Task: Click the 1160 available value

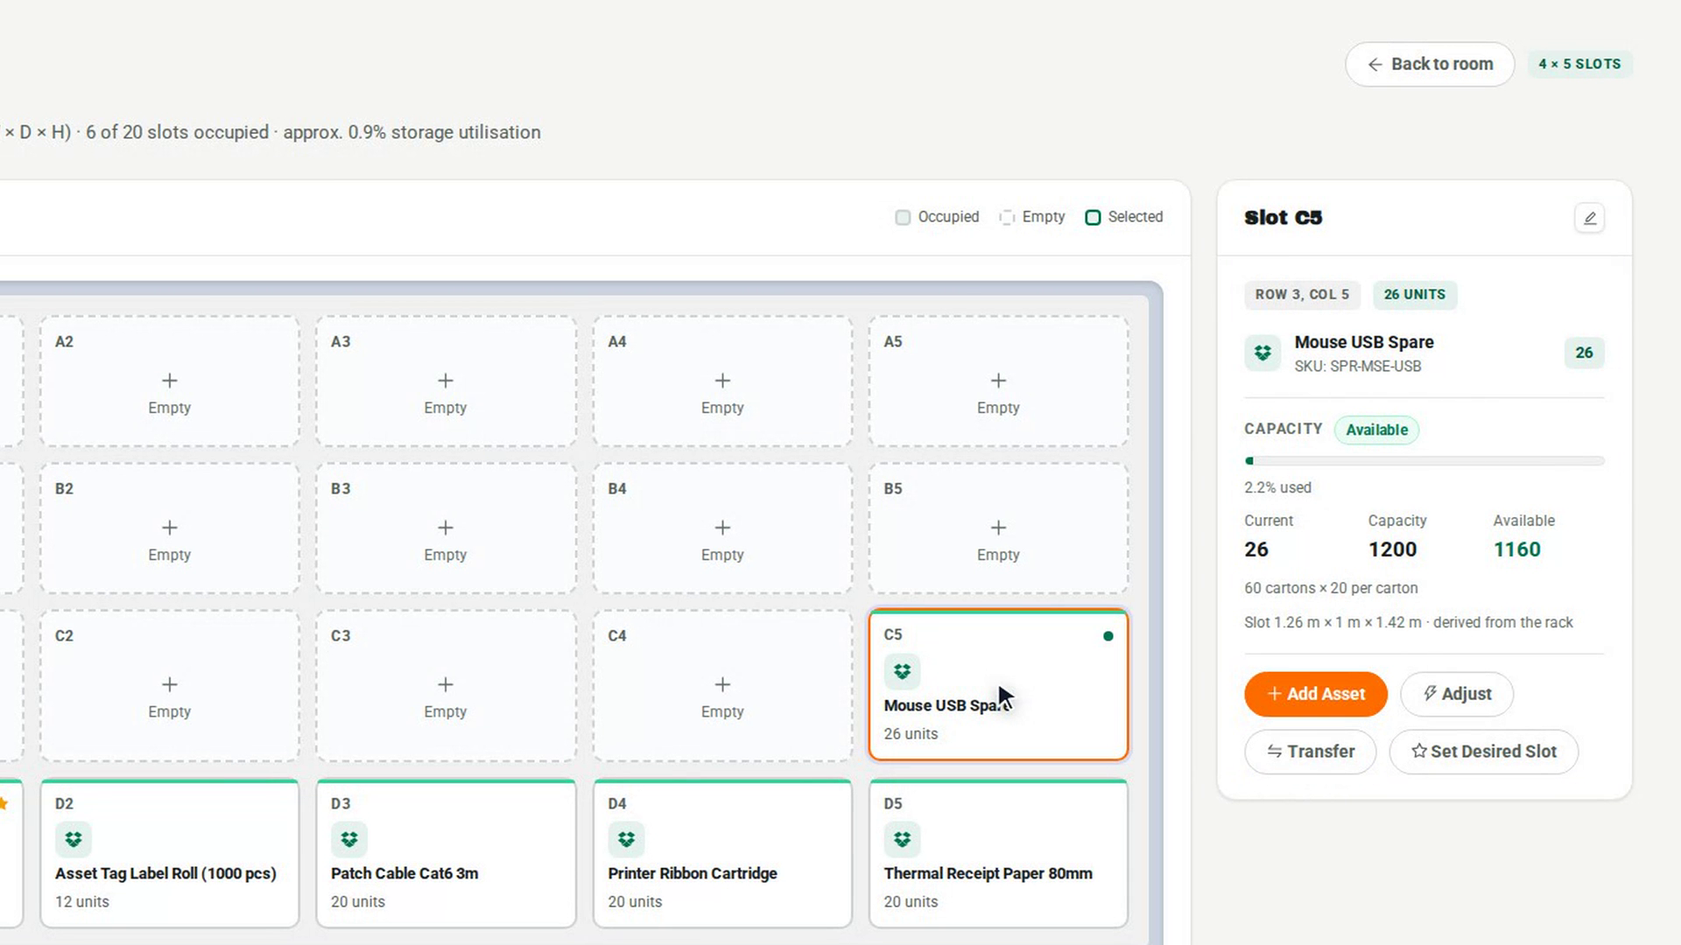Action: 1516,549
